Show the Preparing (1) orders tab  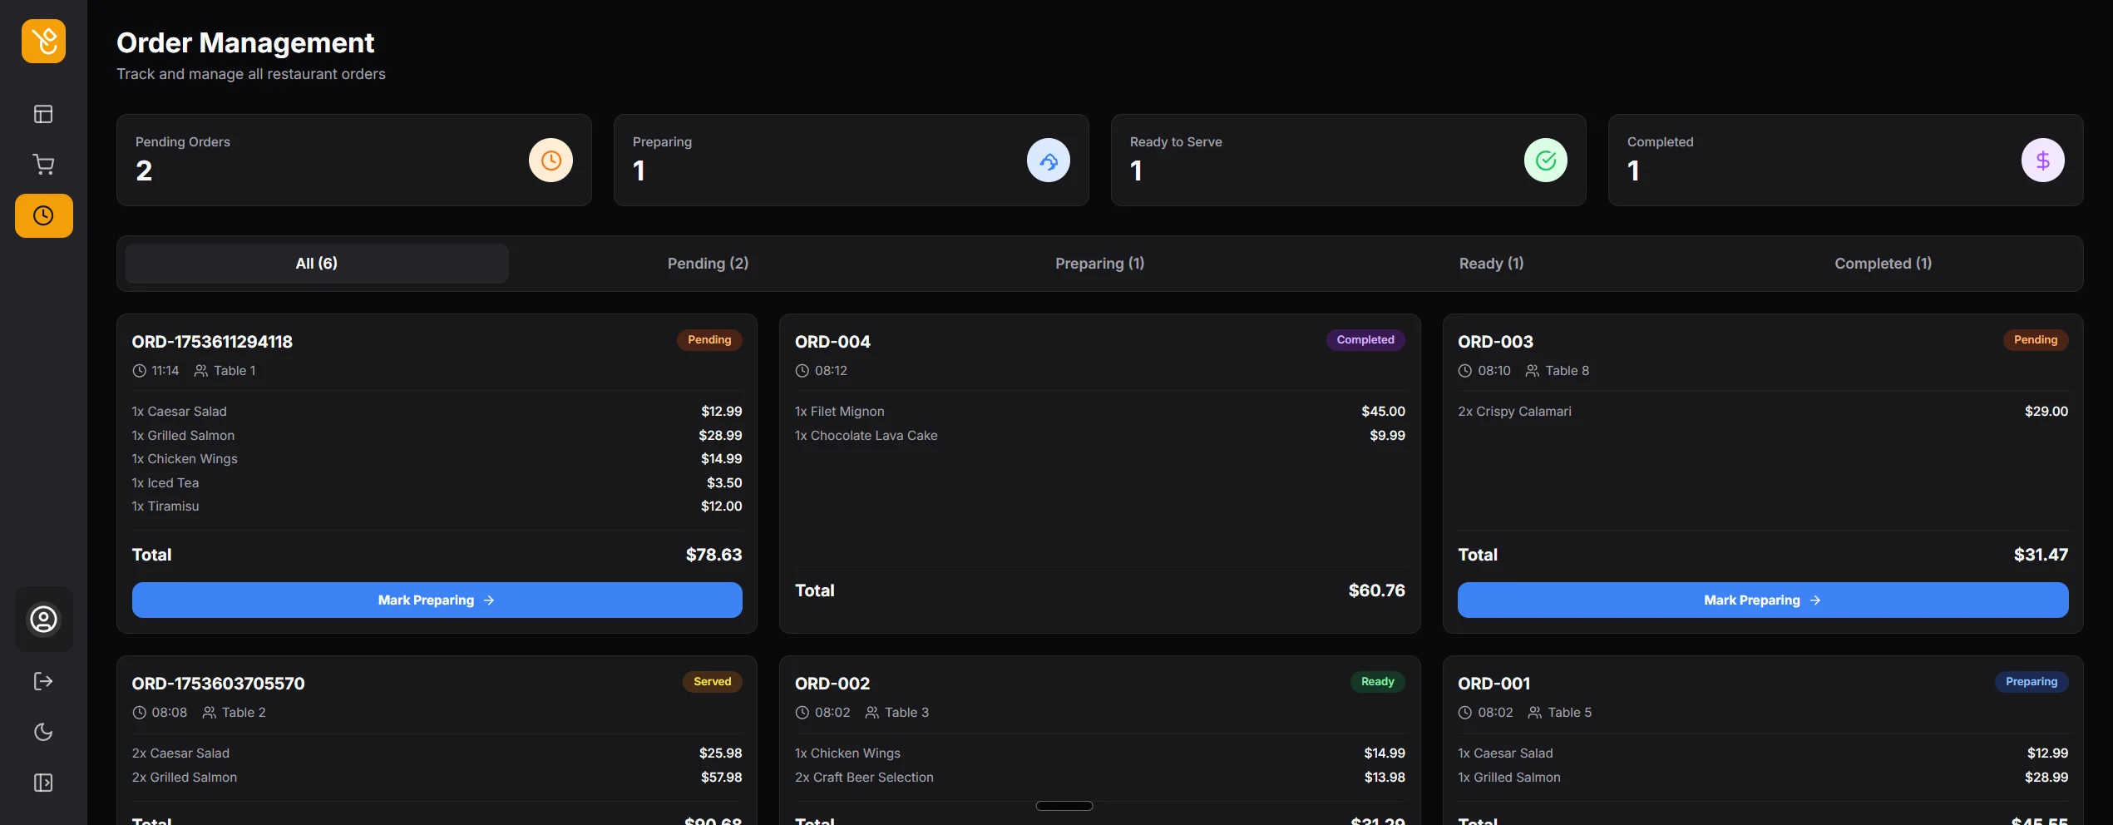tap(1099, 264)
